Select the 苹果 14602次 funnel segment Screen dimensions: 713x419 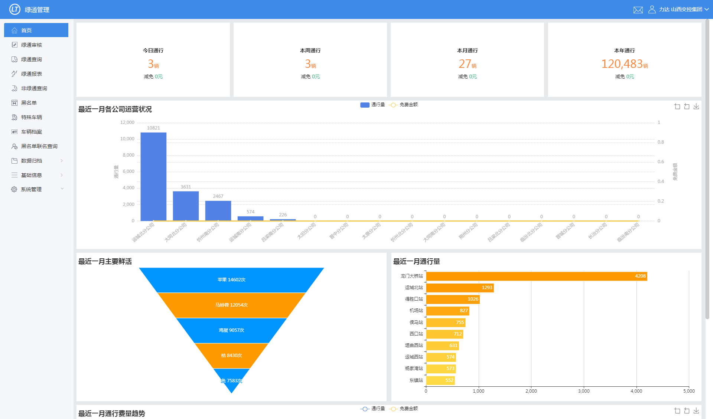[231, 280]
